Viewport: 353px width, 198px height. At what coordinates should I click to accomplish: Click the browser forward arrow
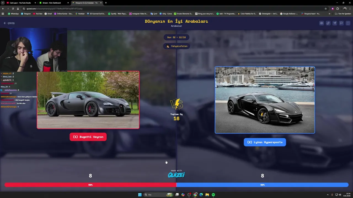pyautogui.click(x=8, y=9)
